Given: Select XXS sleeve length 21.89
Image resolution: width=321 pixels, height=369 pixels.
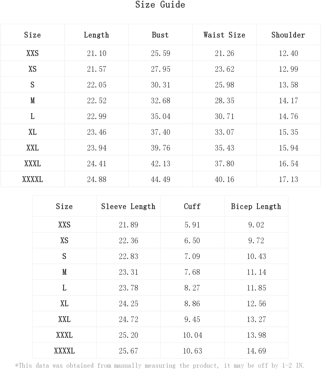Looking at the screenshot, I should click(128, 225).
